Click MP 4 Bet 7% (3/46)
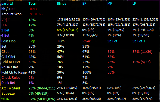Viewport: 160px width, 102px height. pyautogui.click(x=114, y=35)
